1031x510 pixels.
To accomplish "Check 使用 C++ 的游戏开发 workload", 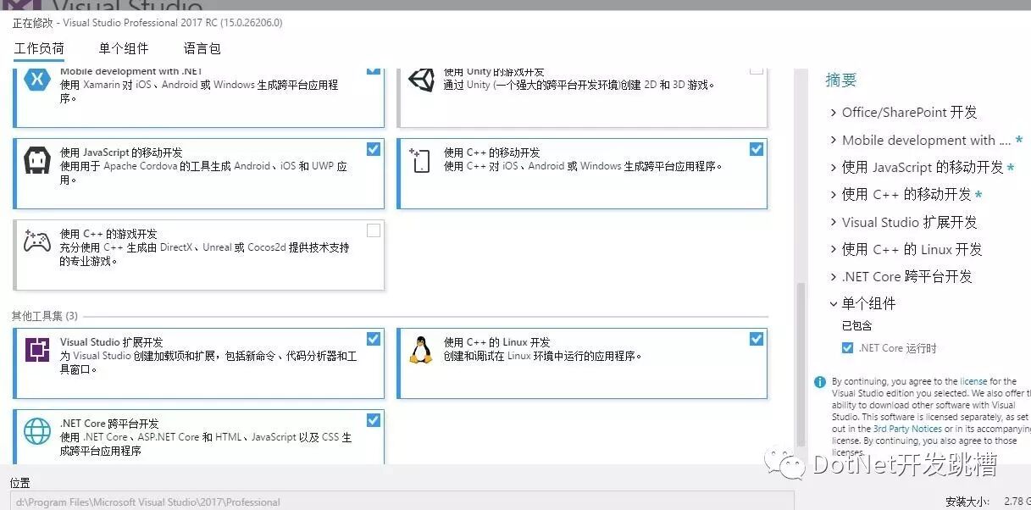I will pos(374,230).
